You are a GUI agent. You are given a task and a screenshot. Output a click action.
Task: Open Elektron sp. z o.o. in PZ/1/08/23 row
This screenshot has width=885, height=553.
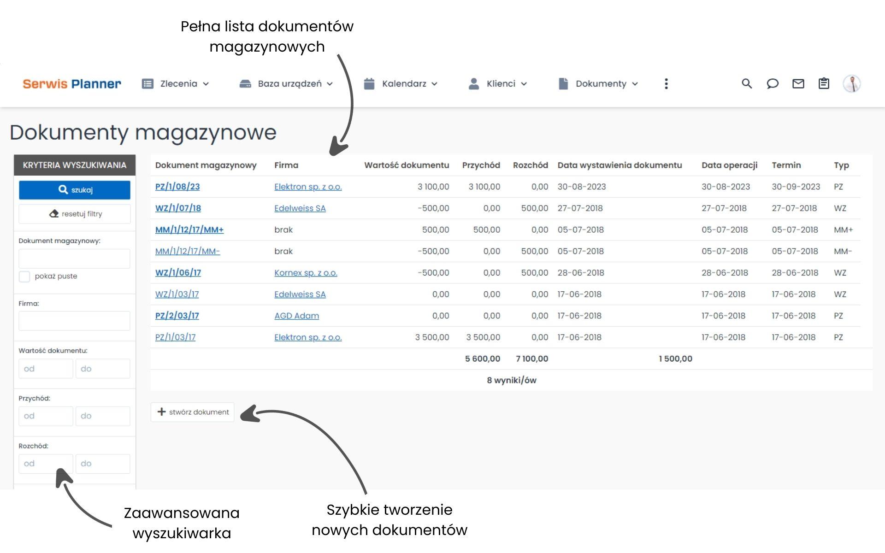pos(308,187)
